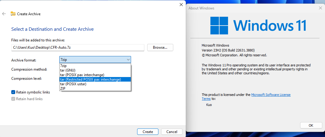Click OK in About Windows

click(x=311, y=125)
